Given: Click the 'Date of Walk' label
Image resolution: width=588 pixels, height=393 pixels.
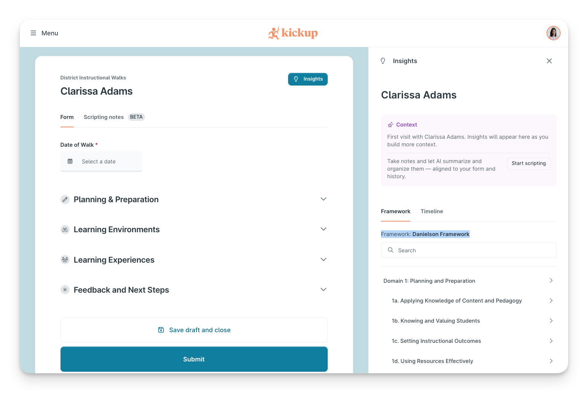Looking at the screenshot, I should [77, 145].
